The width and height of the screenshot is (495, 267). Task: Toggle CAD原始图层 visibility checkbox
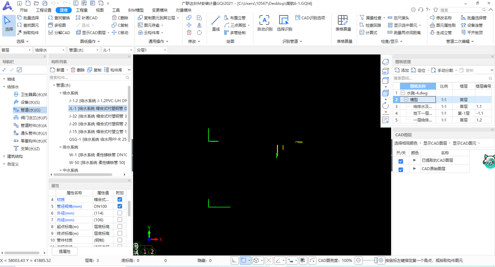[401, 170]
